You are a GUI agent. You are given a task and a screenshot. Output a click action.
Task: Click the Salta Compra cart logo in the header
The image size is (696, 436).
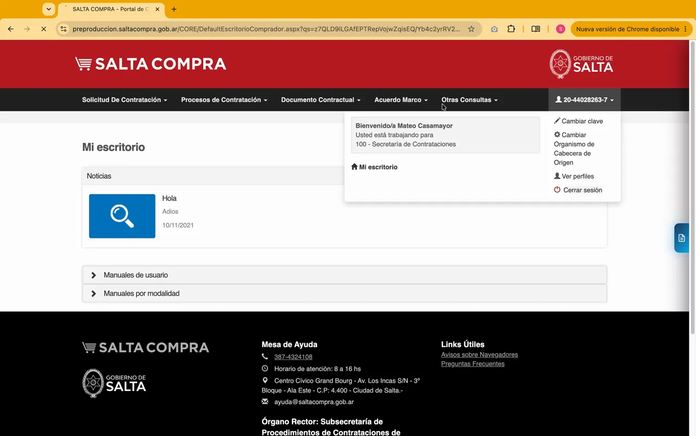click(x=151, y=64)
